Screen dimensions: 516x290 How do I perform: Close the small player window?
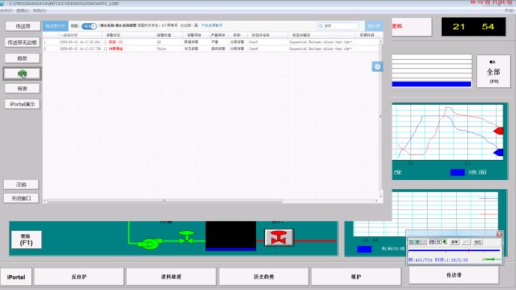pyautogui.click(x=500, y=234)
